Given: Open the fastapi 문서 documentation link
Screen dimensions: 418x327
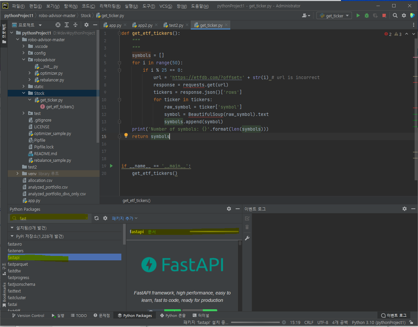Looking at the screenshot, I should coord(152,232).
